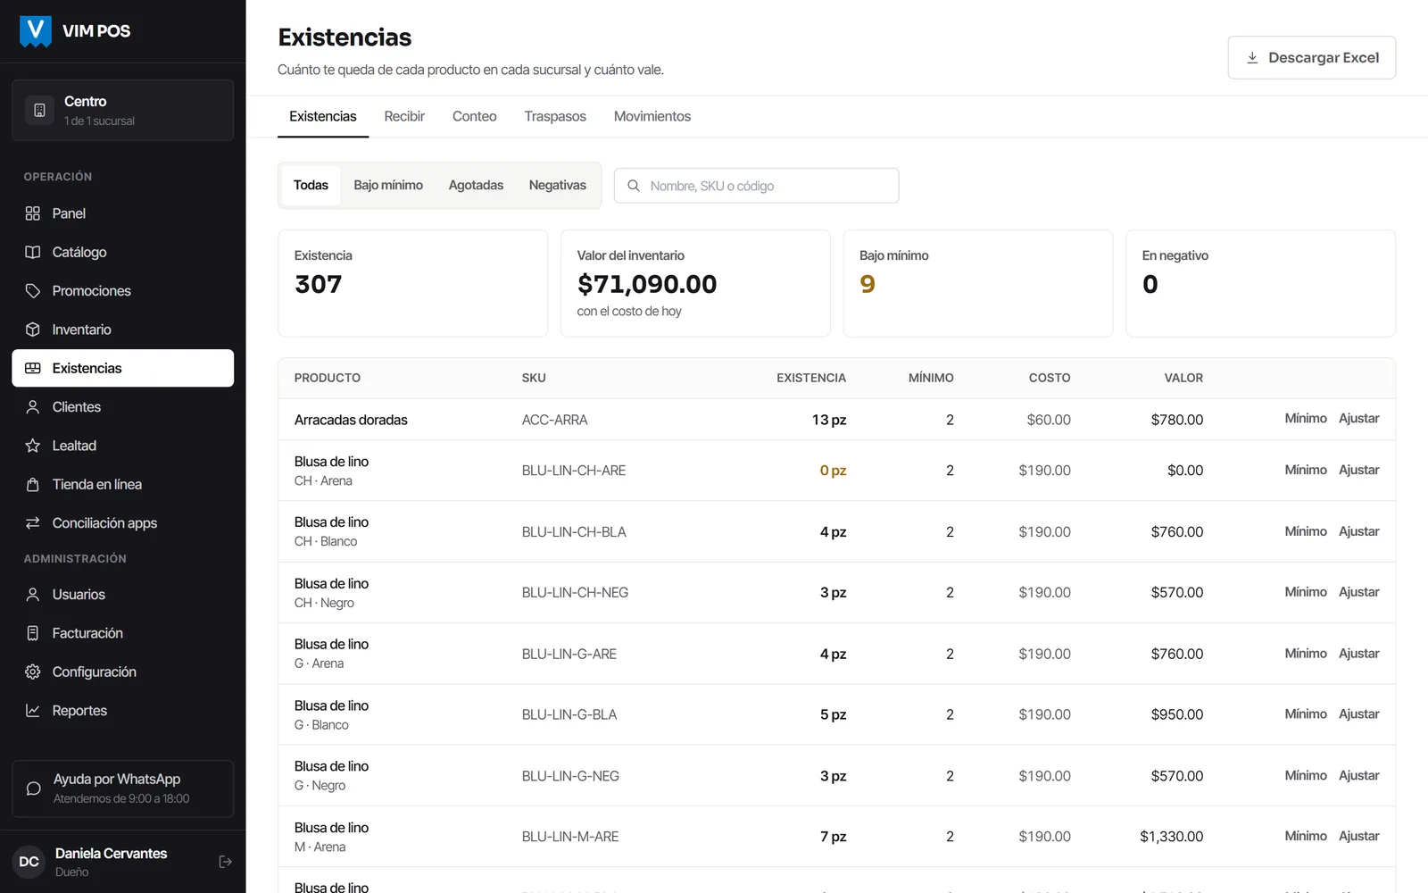The height and width of the screenshot is (893, 1428).
Task: Open the Movimientos tab
Action: coord(652,116)
